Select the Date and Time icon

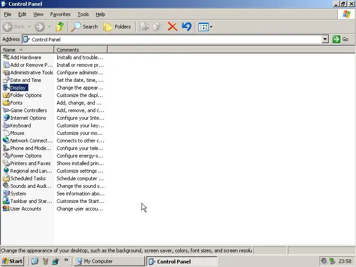6,80
